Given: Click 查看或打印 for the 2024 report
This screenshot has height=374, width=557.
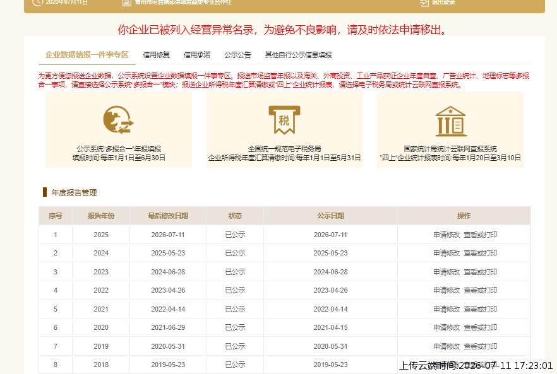Looking at the screenshot, I should click(x=481, y=253).
